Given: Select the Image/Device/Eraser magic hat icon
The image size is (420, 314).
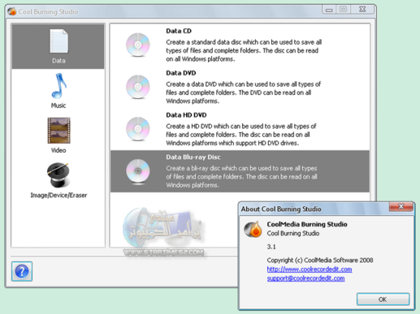Looking at the screenshot, I should (x=58, y=174).
